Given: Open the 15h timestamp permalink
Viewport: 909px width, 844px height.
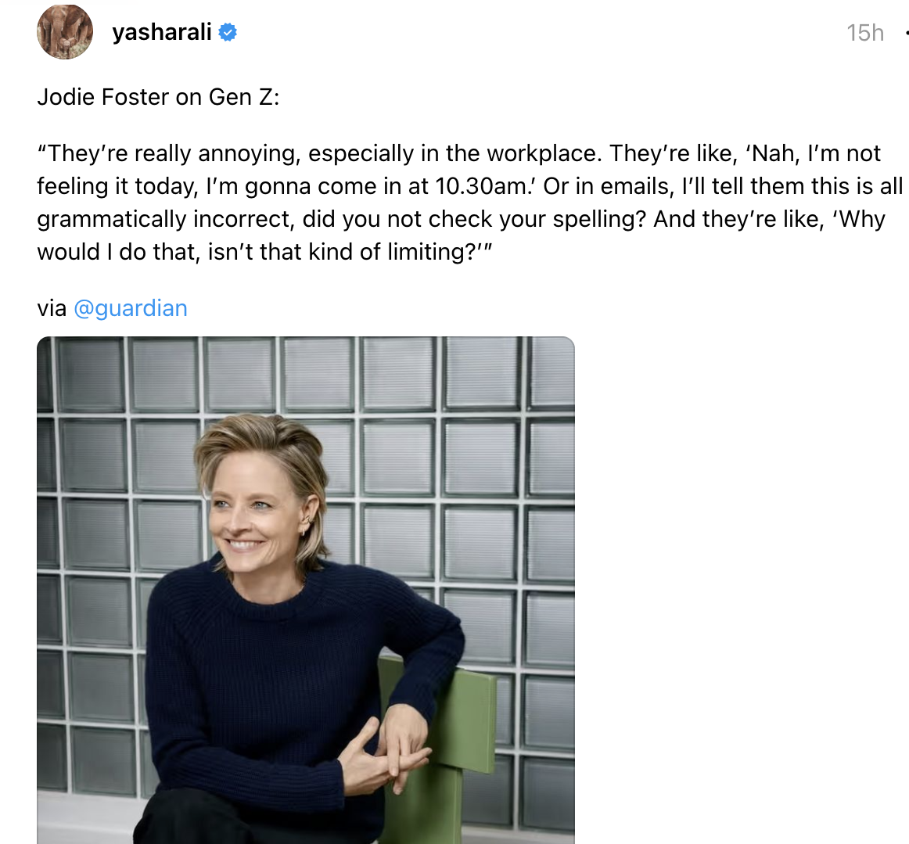Looking at the screenshot, I should [864, 33].
